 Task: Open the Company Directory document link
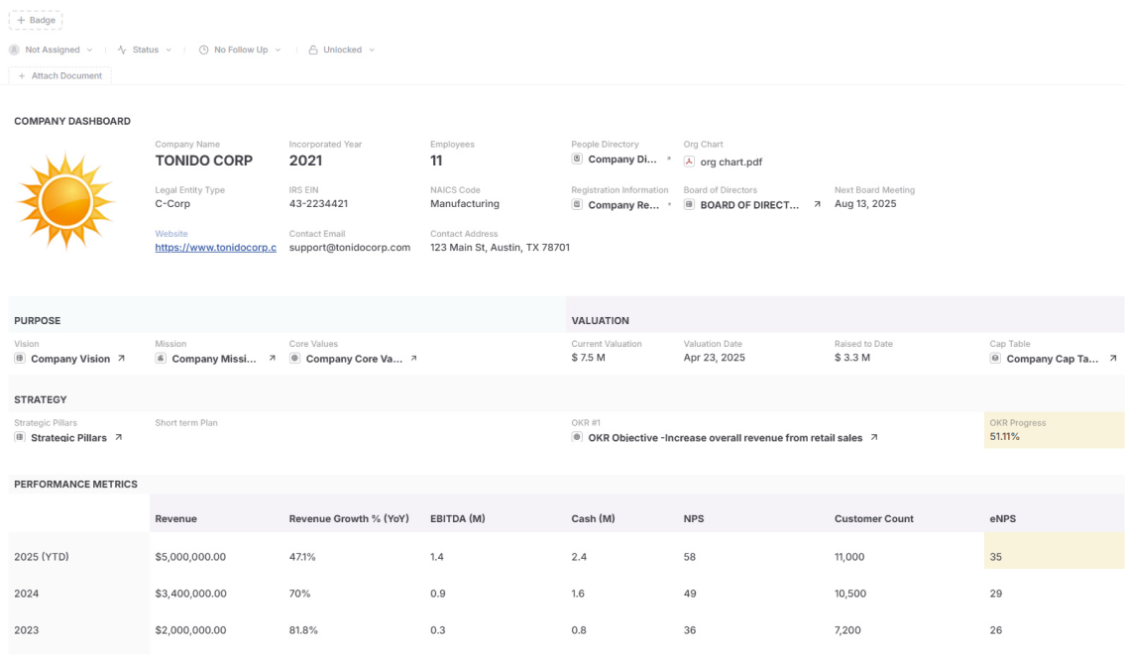click(622, 160)
